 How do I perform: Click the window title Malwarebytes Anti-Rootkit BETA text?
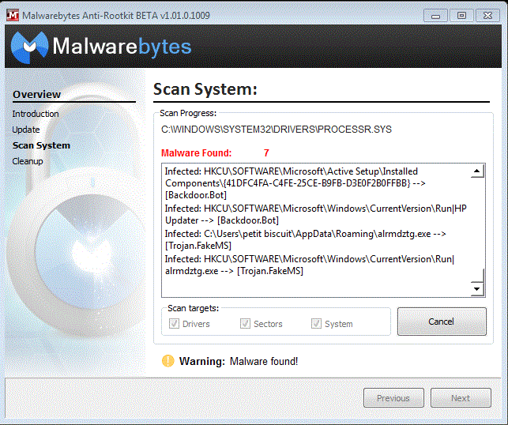[x=116, y=16]
